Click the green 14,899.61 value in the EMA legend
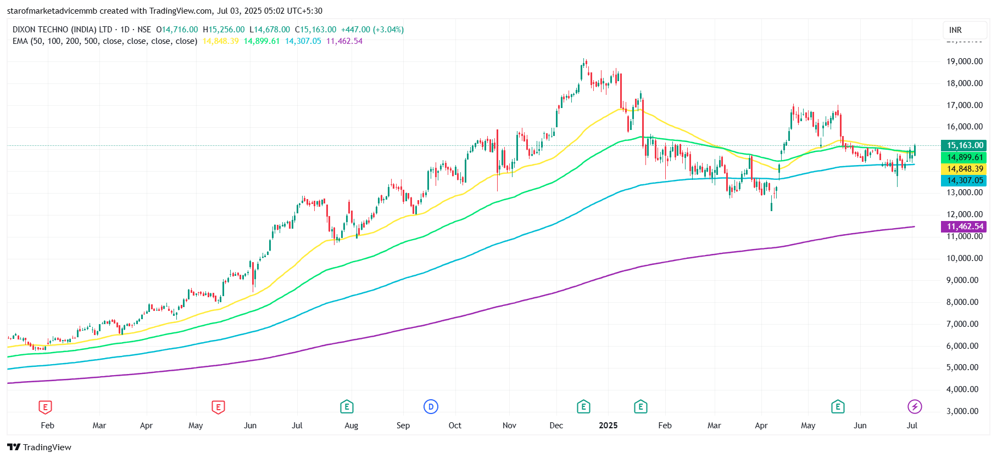This screenshot has width=997, height=459. click(x=262, y=41)
